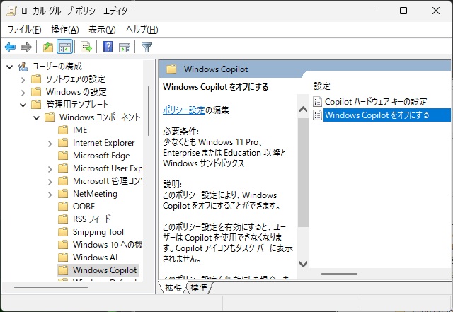Go up one level with folder icon
This screenshot has width=453, height=312.
tap(48, 47)
